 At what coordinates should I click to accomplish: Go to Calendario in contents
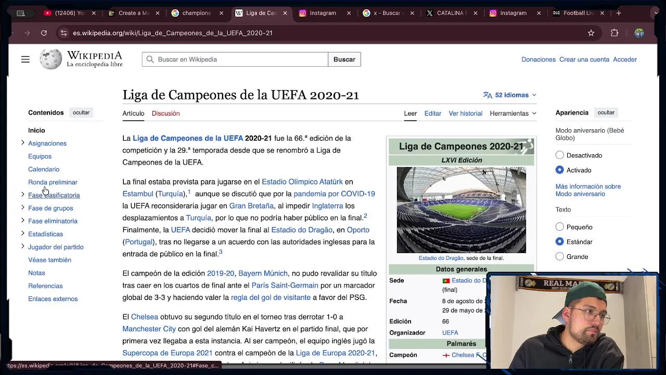(x=44, y=169)
